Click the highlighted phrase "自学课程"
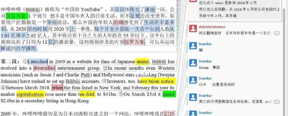The width and height of the screenshot is (288, 116). (x=26, y=49)
